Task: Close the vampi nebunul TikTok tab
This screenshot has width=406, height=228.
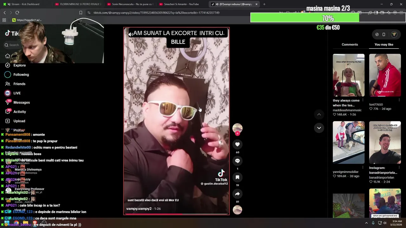Action: click(x=256, y=4)
